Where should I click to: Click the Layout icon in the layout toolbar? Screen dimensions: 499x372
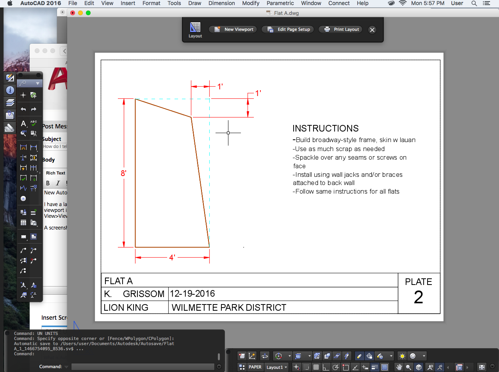[195, 30]
